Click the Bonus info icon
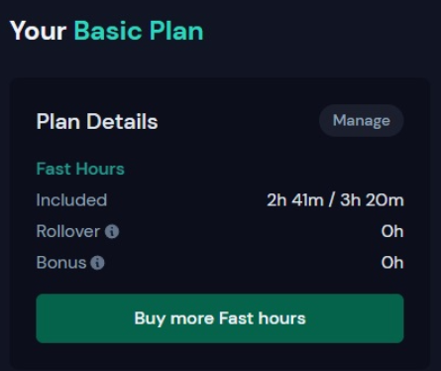This screenshot has width=441, height=371. pyautogui.click(x=97, y=263)
